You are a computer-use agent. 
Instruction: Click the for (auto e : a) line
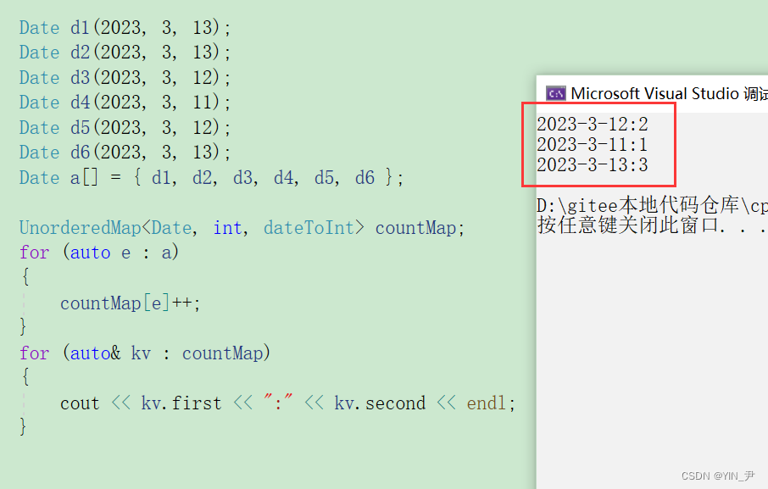click(99, 253)
